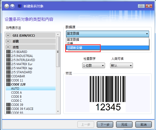156x130 pixels.
Task: Click 取消 to cancel
Action: click(x=144, y=124)
